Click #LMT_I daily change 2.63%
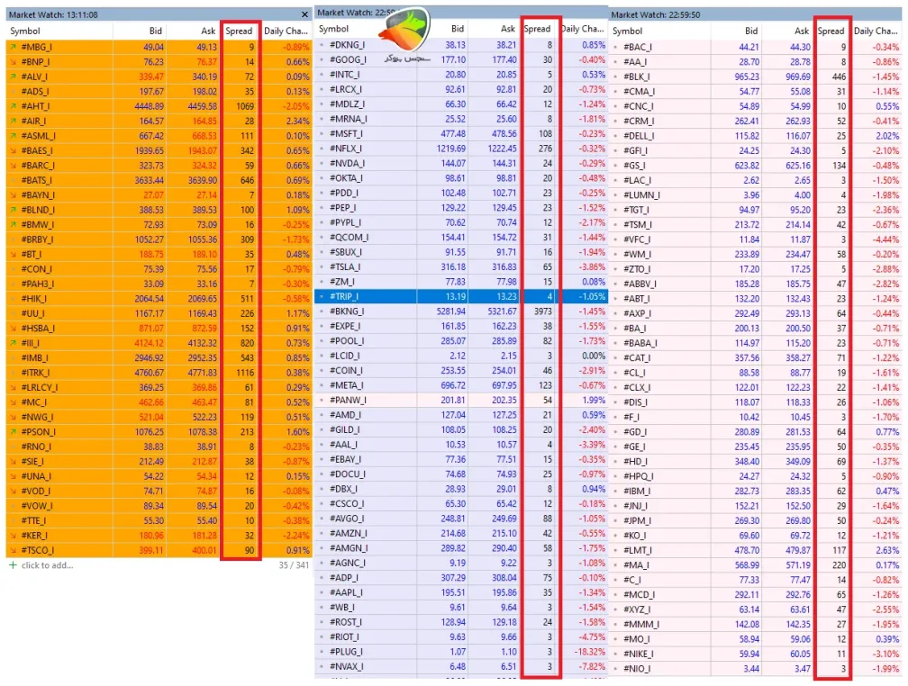The width and height of the screenshot is (908, 686). (x=888, y=551)
